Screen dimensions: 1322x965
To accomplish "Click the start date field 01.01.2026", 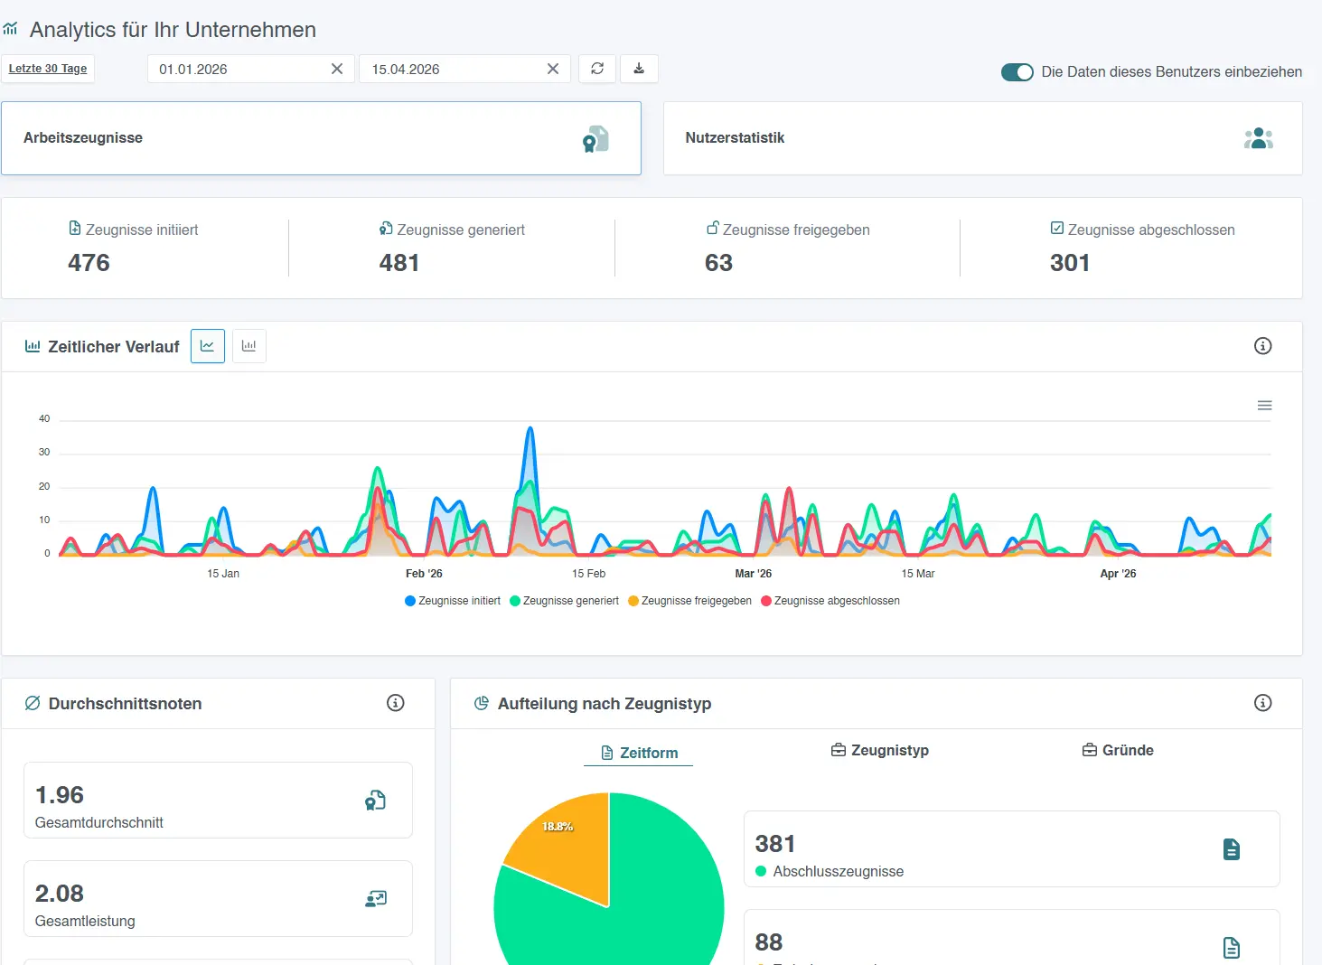I will point(250,69).
